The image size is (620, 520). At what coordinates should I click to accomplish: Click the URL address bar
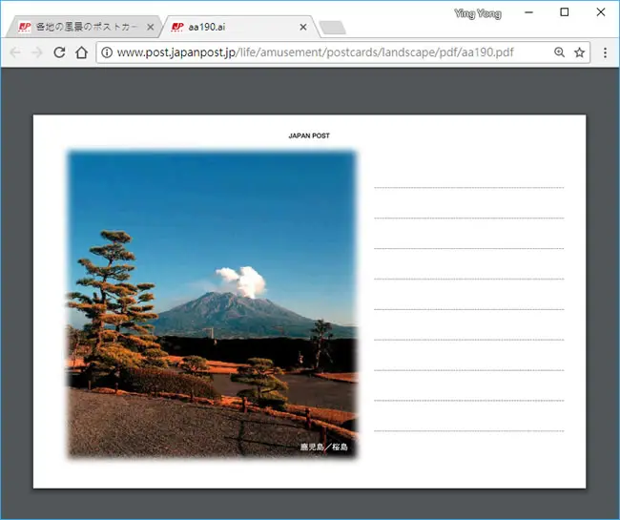[x=334, y=52]
